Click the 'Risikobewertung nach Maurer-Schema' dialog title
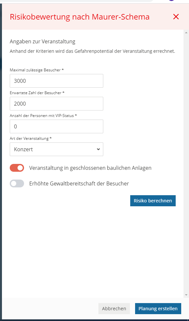This screenshot has width=189, height=321. [x=80, y=17]
